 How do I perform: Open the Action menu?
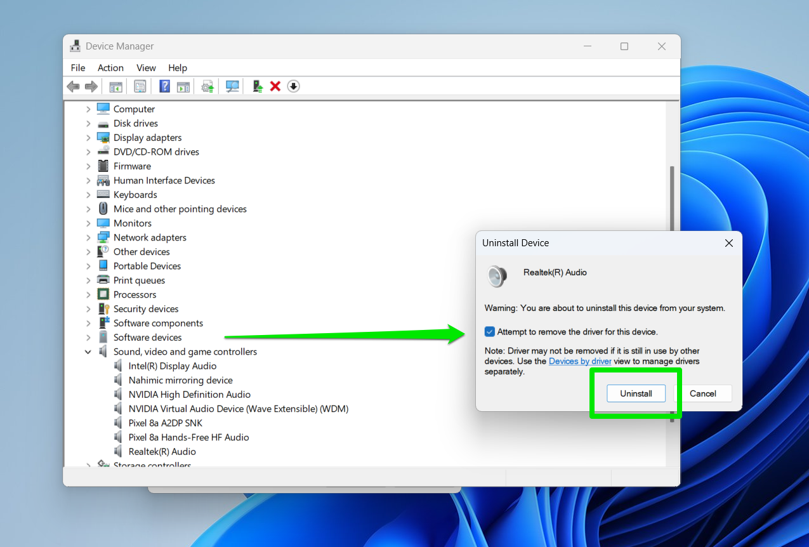click(110, 68)
